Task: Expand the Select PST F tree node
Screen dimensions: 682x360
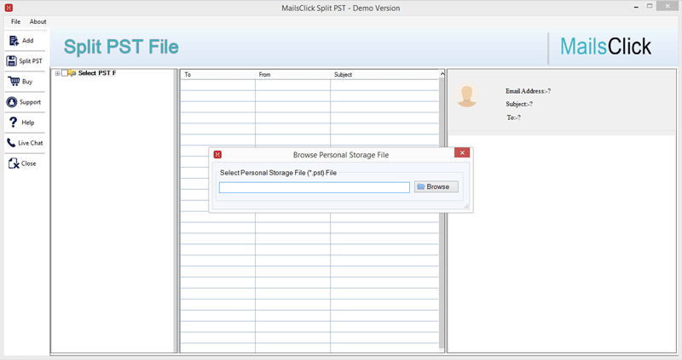Action: tap(57, 73)
